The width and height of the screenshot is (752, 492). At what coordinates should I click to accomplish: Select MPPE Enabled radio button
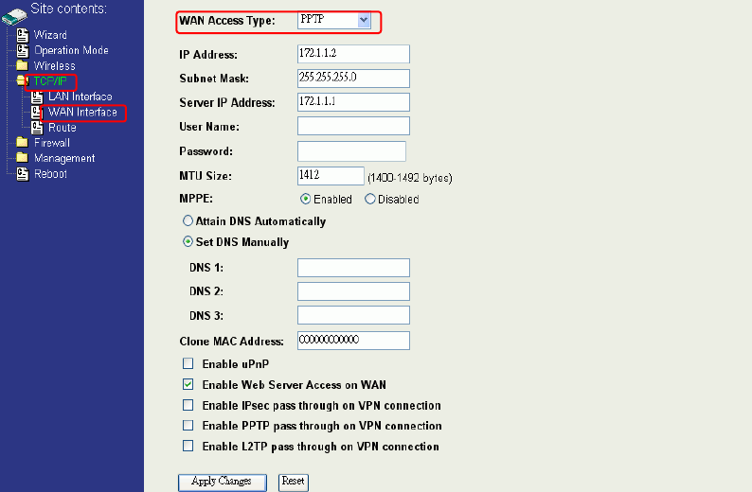pyautogui.click(x=306, y=199)
